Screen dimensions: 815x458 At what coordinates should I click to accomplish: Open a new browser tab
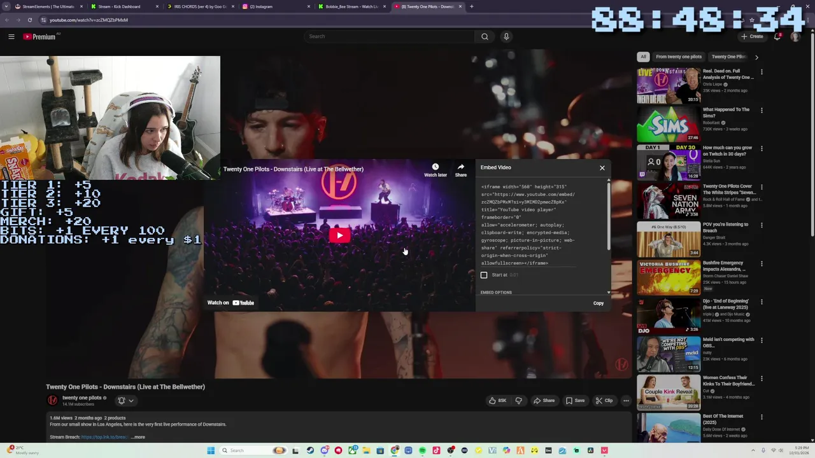(x=471, y=6)
